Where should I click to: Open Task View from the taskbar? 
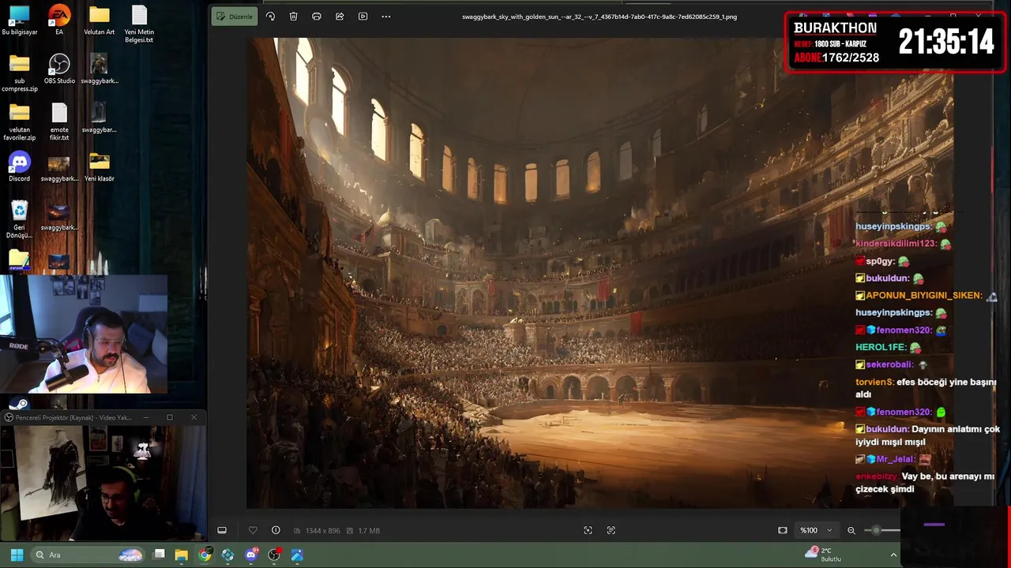tap(159, 555)
